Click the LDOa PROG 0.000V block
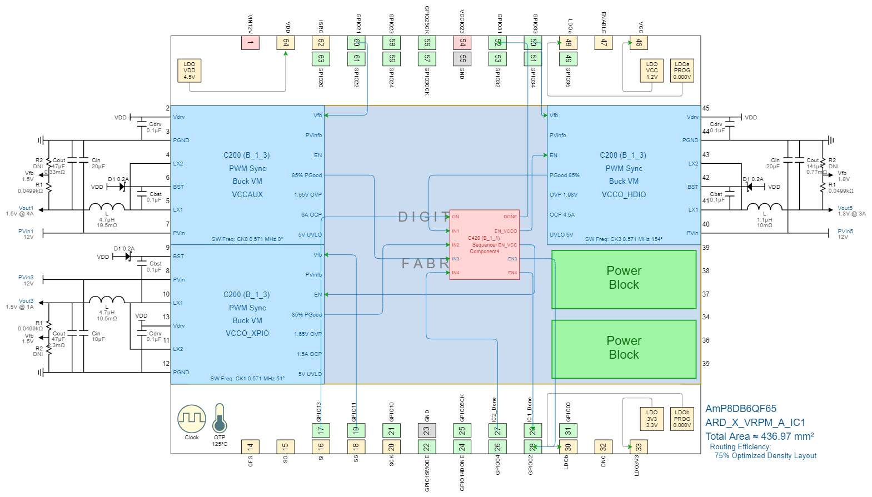This screenshot has height=497, width=872. (682, 71)
